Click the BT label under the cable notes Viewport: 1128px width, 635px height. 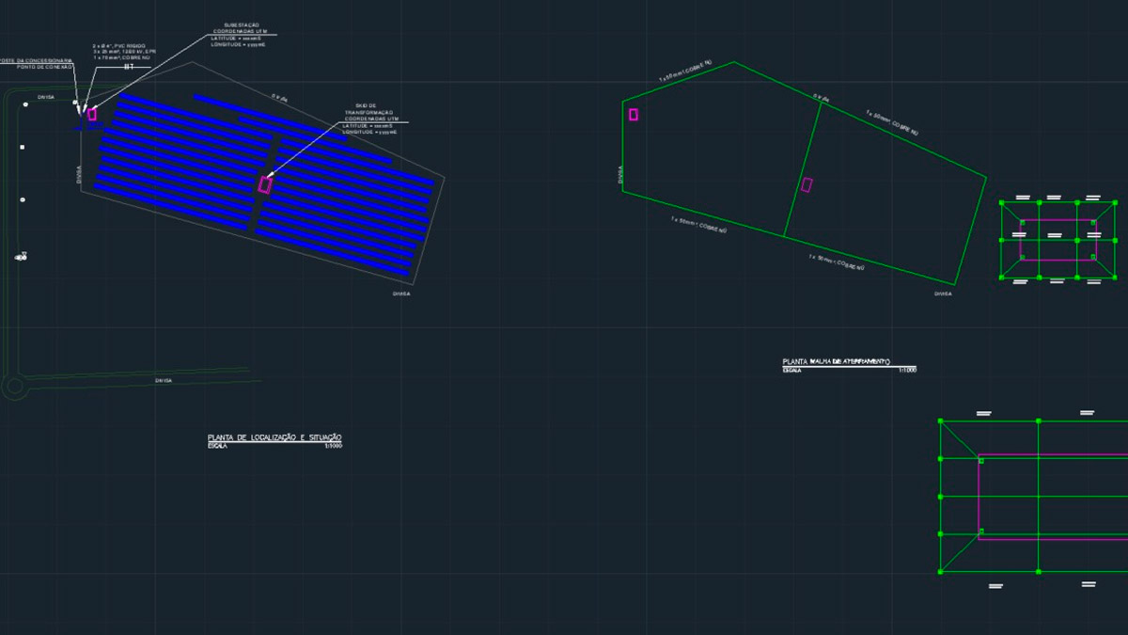click(130, 68)
